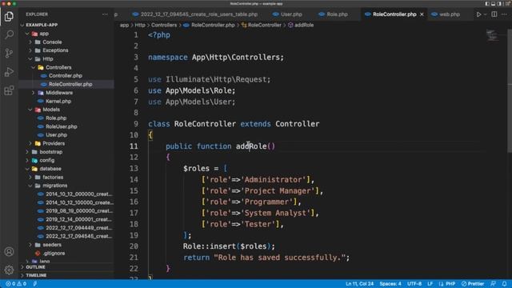Screen dimensions: 512x288
Task: Open notifications bell in status bar
Action: coord(505,284)
